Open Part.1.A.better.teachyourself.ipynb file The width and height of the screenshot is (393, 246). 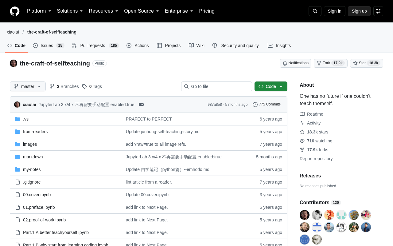(56, 232)
